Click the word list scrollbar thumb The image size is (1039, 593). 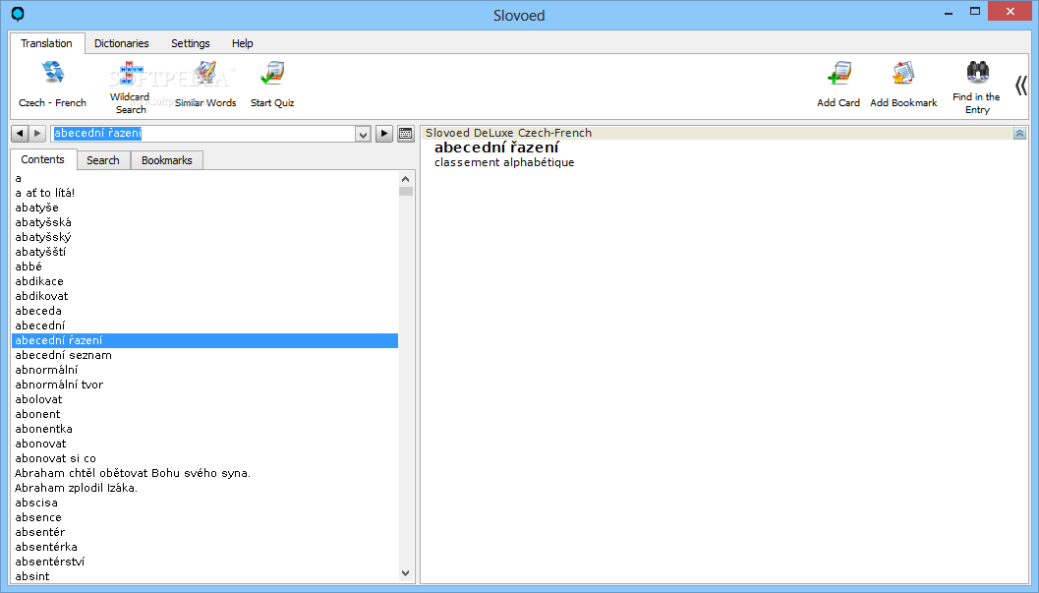click(x=406, y=191)
